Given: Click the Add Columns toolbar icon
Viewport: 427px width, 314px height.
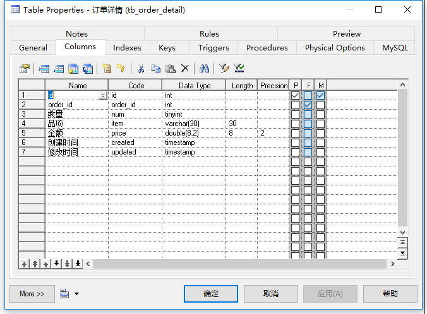Looking at the screenshot, I should click(73, 69).
